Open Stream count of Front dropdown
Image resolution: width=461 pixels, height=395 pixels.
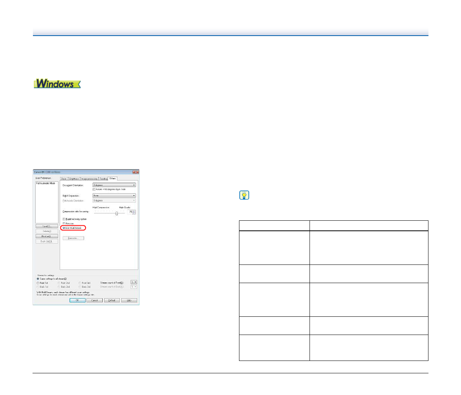click(134, 283)
